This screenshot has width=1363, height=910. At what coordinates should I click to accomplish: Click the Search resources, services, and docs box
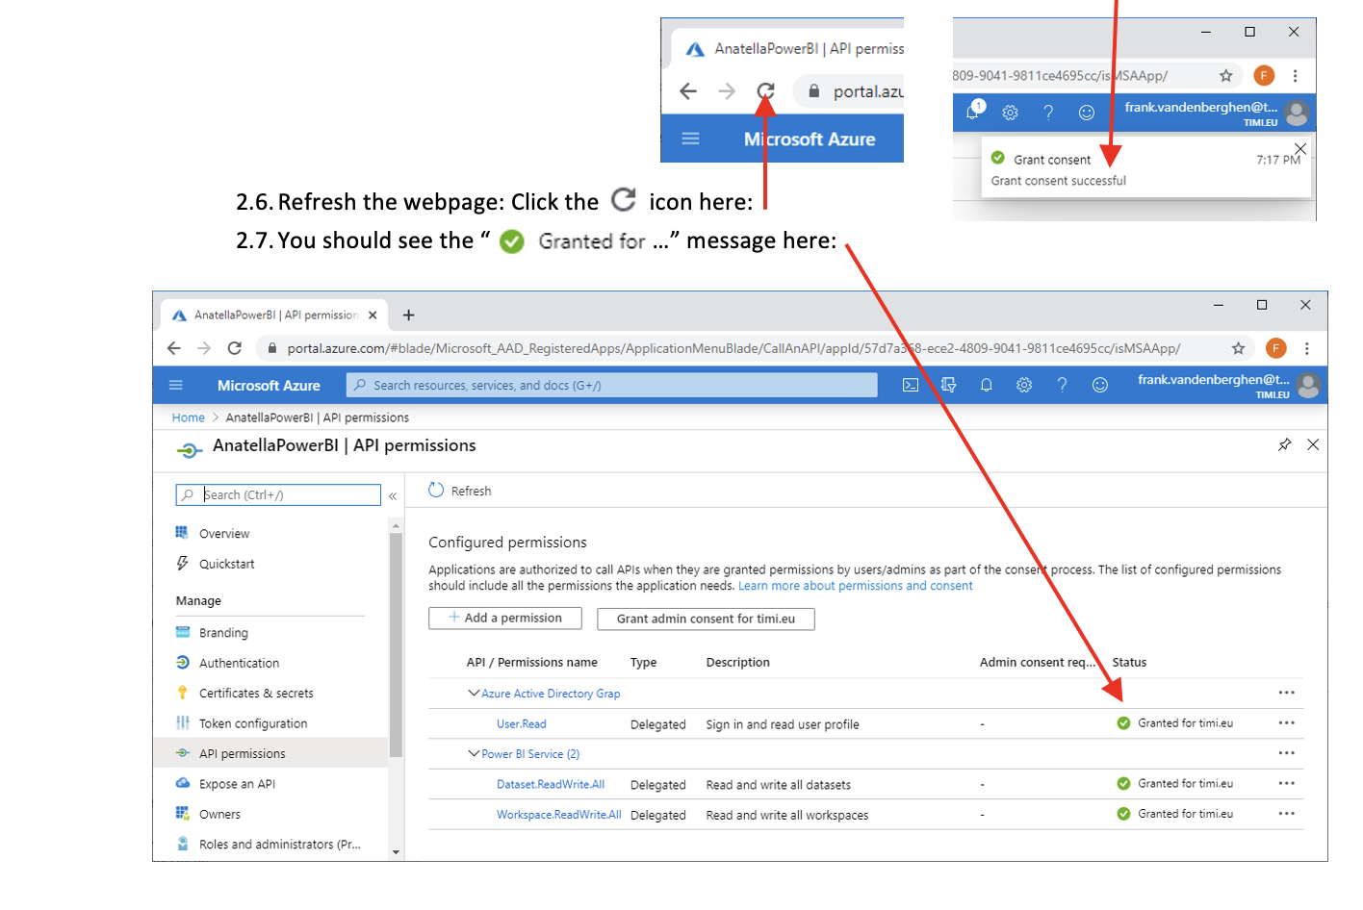point(611,385)
